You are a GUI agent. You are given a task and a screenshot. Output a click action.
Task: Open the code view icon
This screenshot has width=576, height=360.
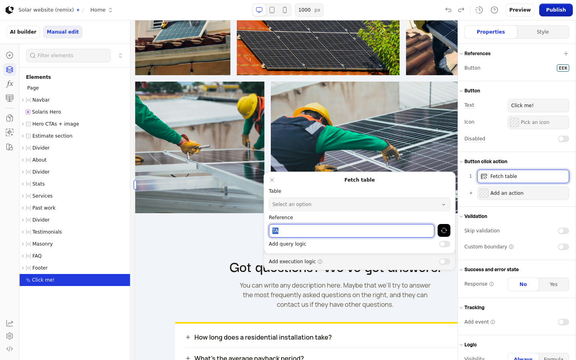pos(10,349)
